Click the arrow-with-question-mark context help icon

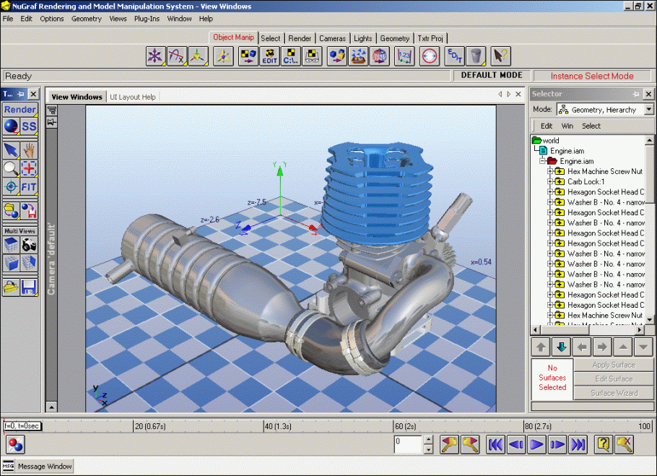(499, 56)
